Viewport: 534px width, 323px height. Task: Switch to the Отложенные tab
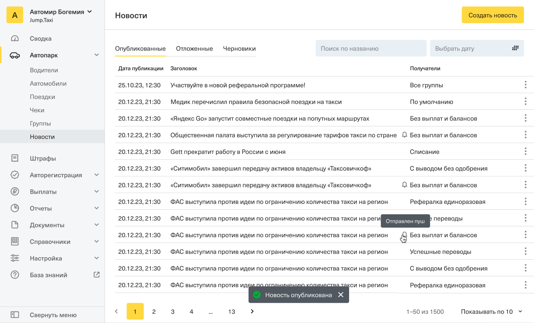pos(194,49)
